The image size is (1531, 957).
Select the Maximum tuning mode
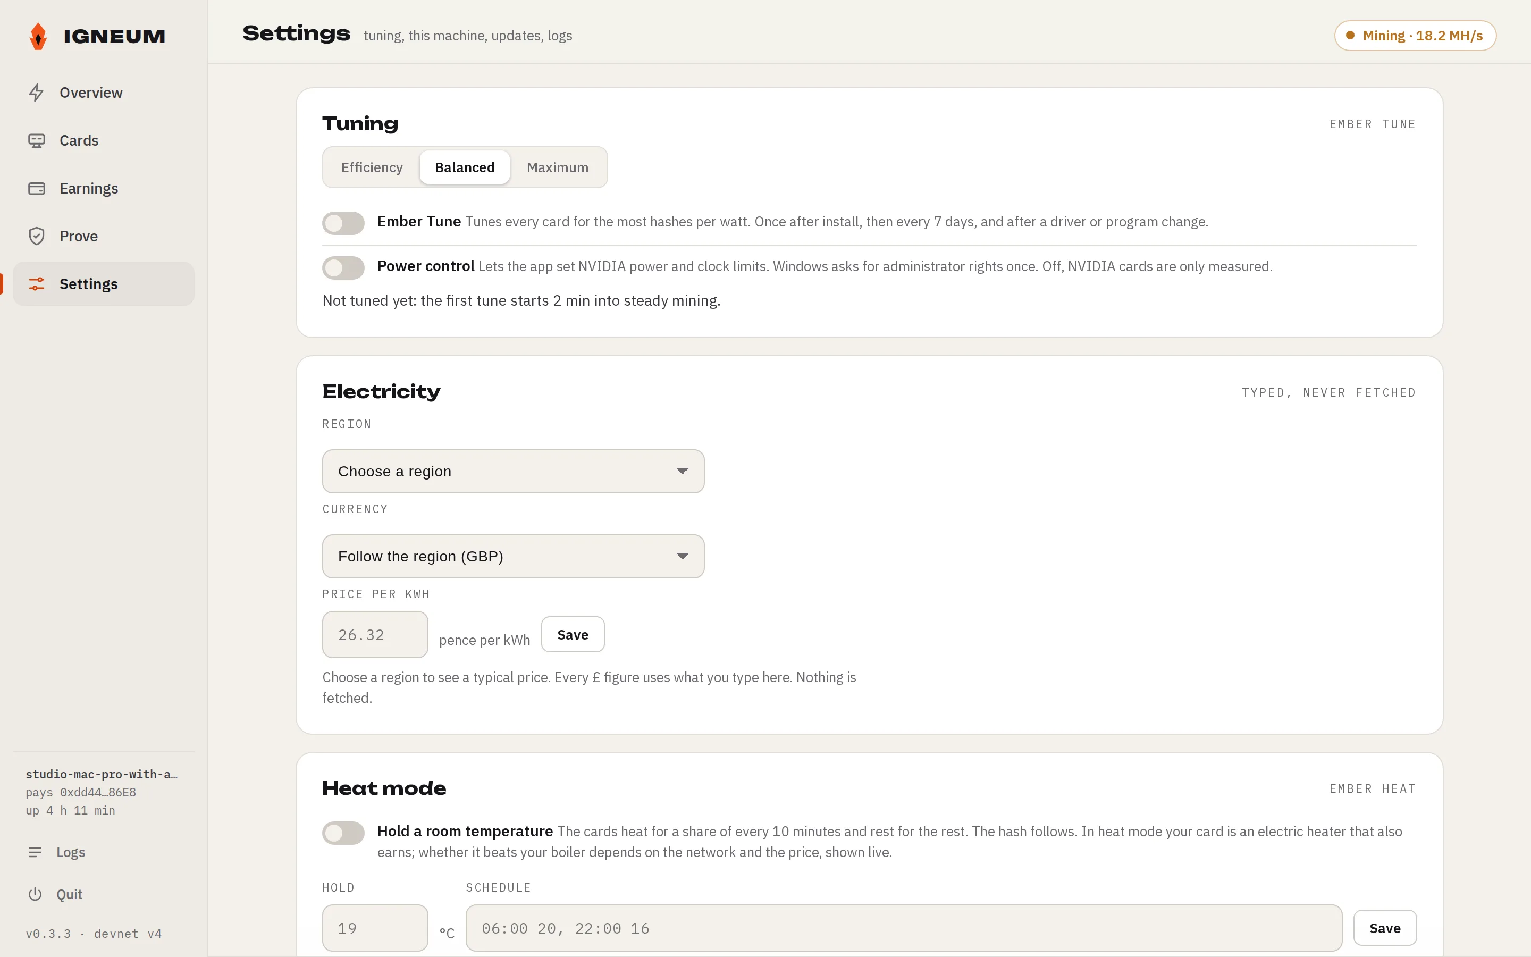pyautogui.click(x=557, y=167)
